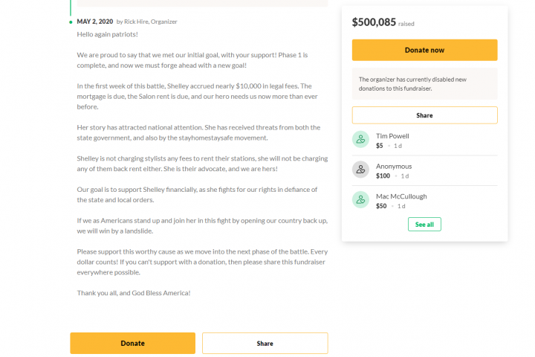Click the Thank you all closing line
Viewport: 535px width, 357px height.
134,293
